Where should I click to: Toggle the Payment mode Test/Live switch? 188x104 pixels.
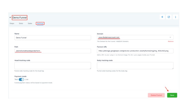pyautogui.click(x=21, y=79)
